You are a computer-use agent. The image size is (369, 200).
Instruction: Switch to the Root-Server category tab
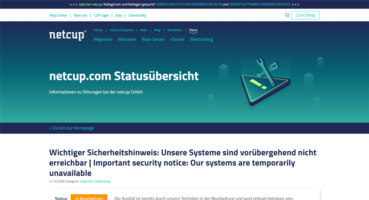153,39
